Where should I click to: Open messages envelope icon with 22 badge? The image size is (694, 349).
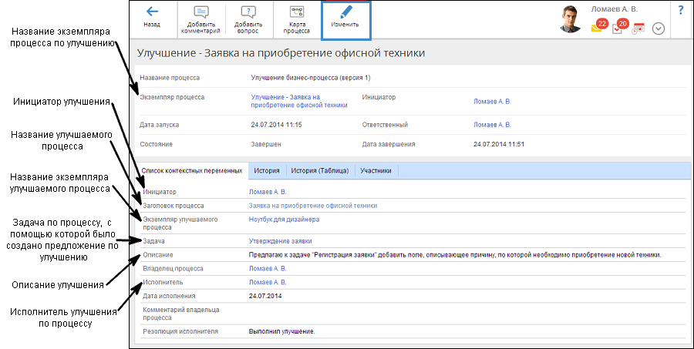pos(598,27)
